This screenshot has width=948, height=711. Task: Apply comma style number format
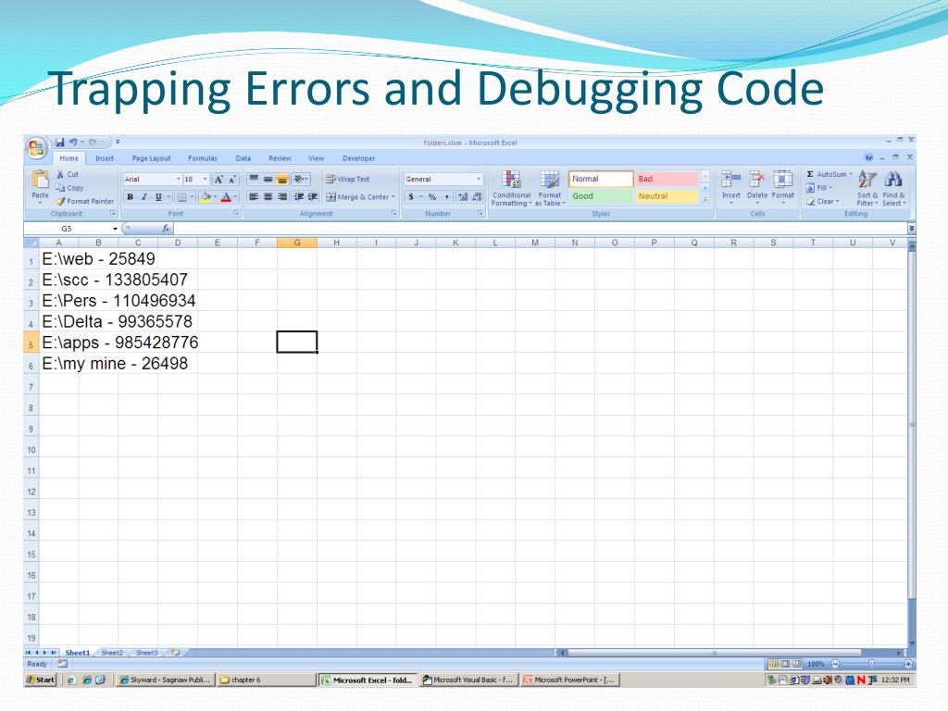pyautogui.click(x=447, y=197)
